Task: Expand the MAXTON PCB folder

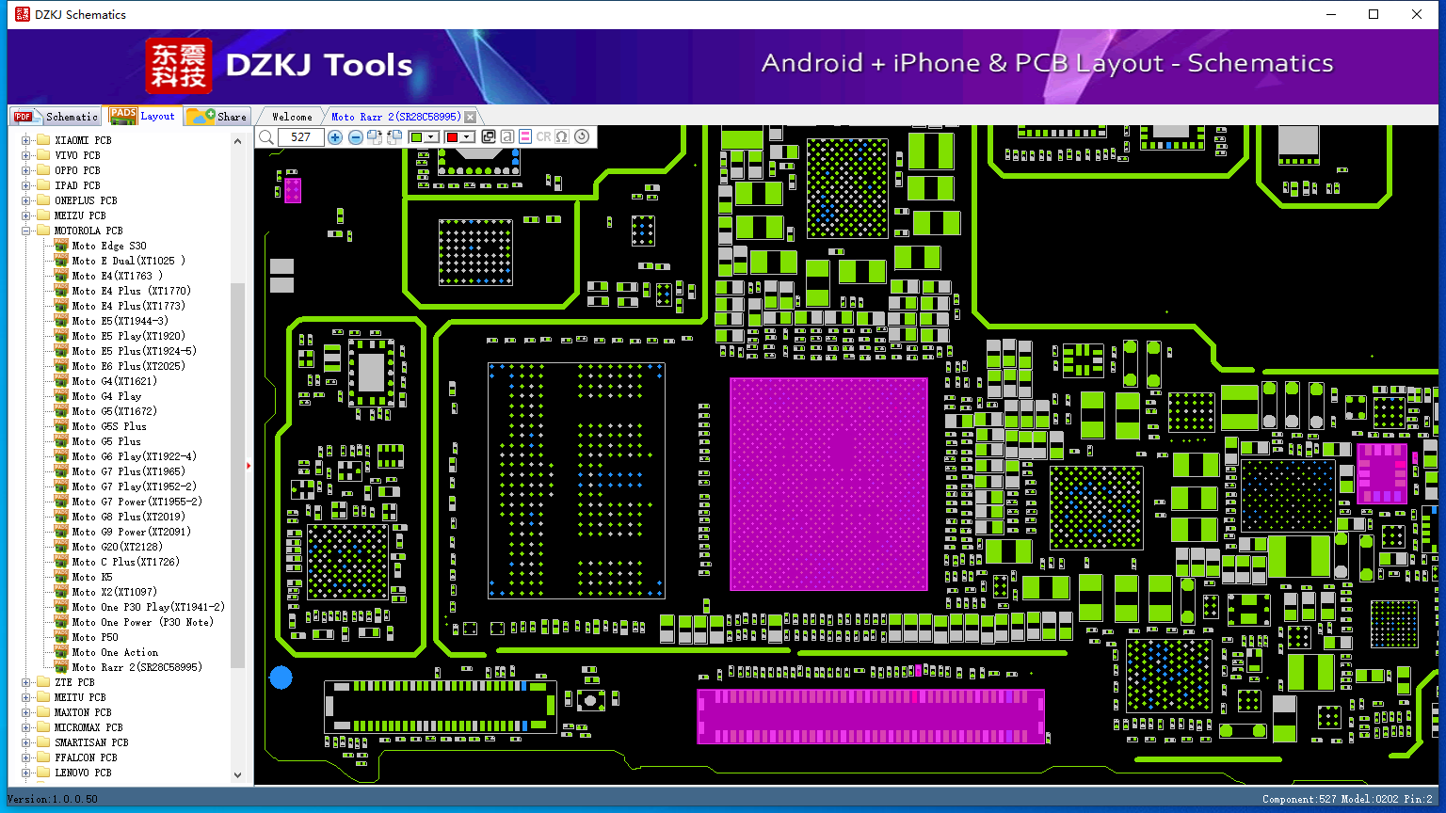Action: pos(26,712)
